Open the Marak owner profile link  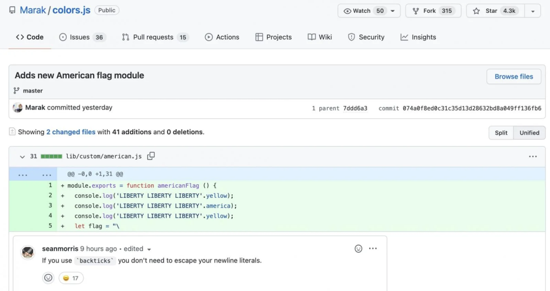33,10
